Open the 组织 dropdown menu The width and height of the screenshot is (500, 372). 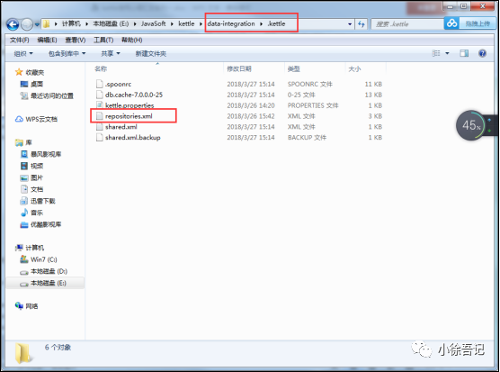click(23, 54)
